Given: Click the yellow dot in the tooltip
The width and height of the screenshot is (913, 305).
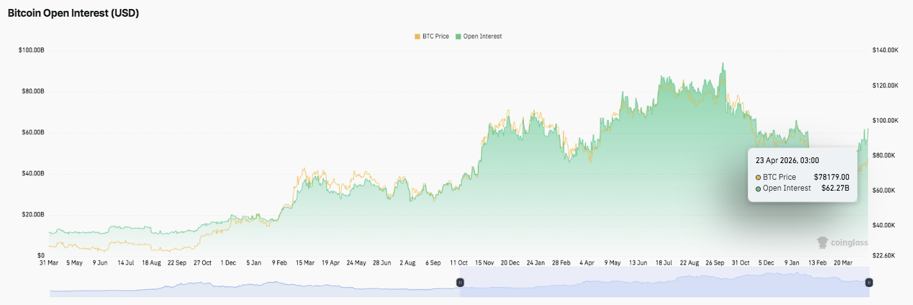Looking at the screenshot, I should [758, 177].
